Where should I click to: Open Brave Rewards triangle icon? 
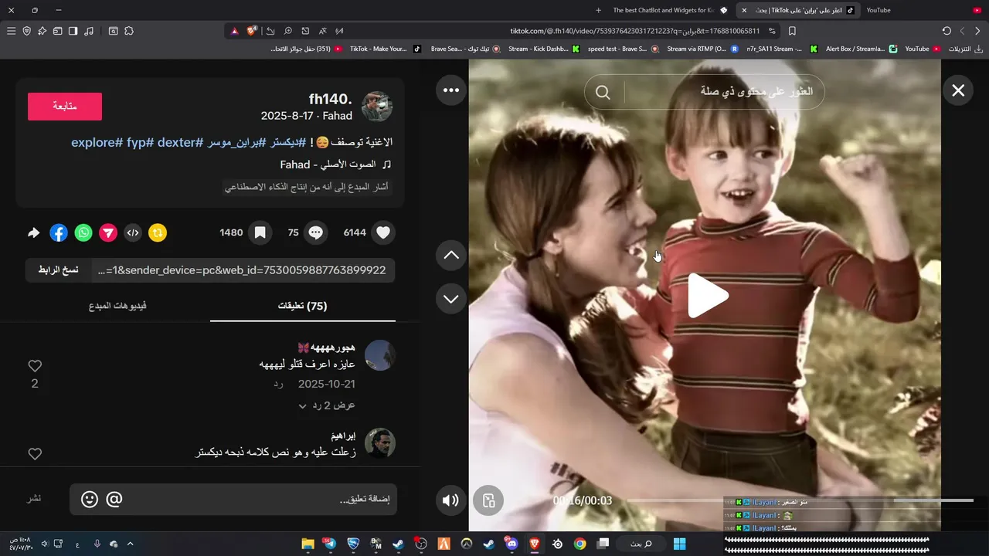click(234, 31)
